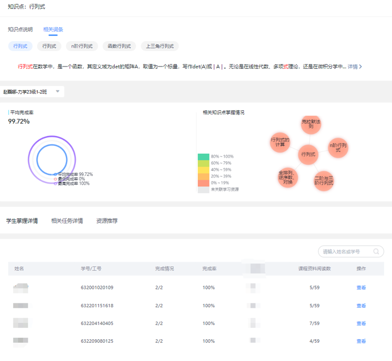Open 查看 for student 632201151618
The image size is (392, 361).
coord(362,306)
